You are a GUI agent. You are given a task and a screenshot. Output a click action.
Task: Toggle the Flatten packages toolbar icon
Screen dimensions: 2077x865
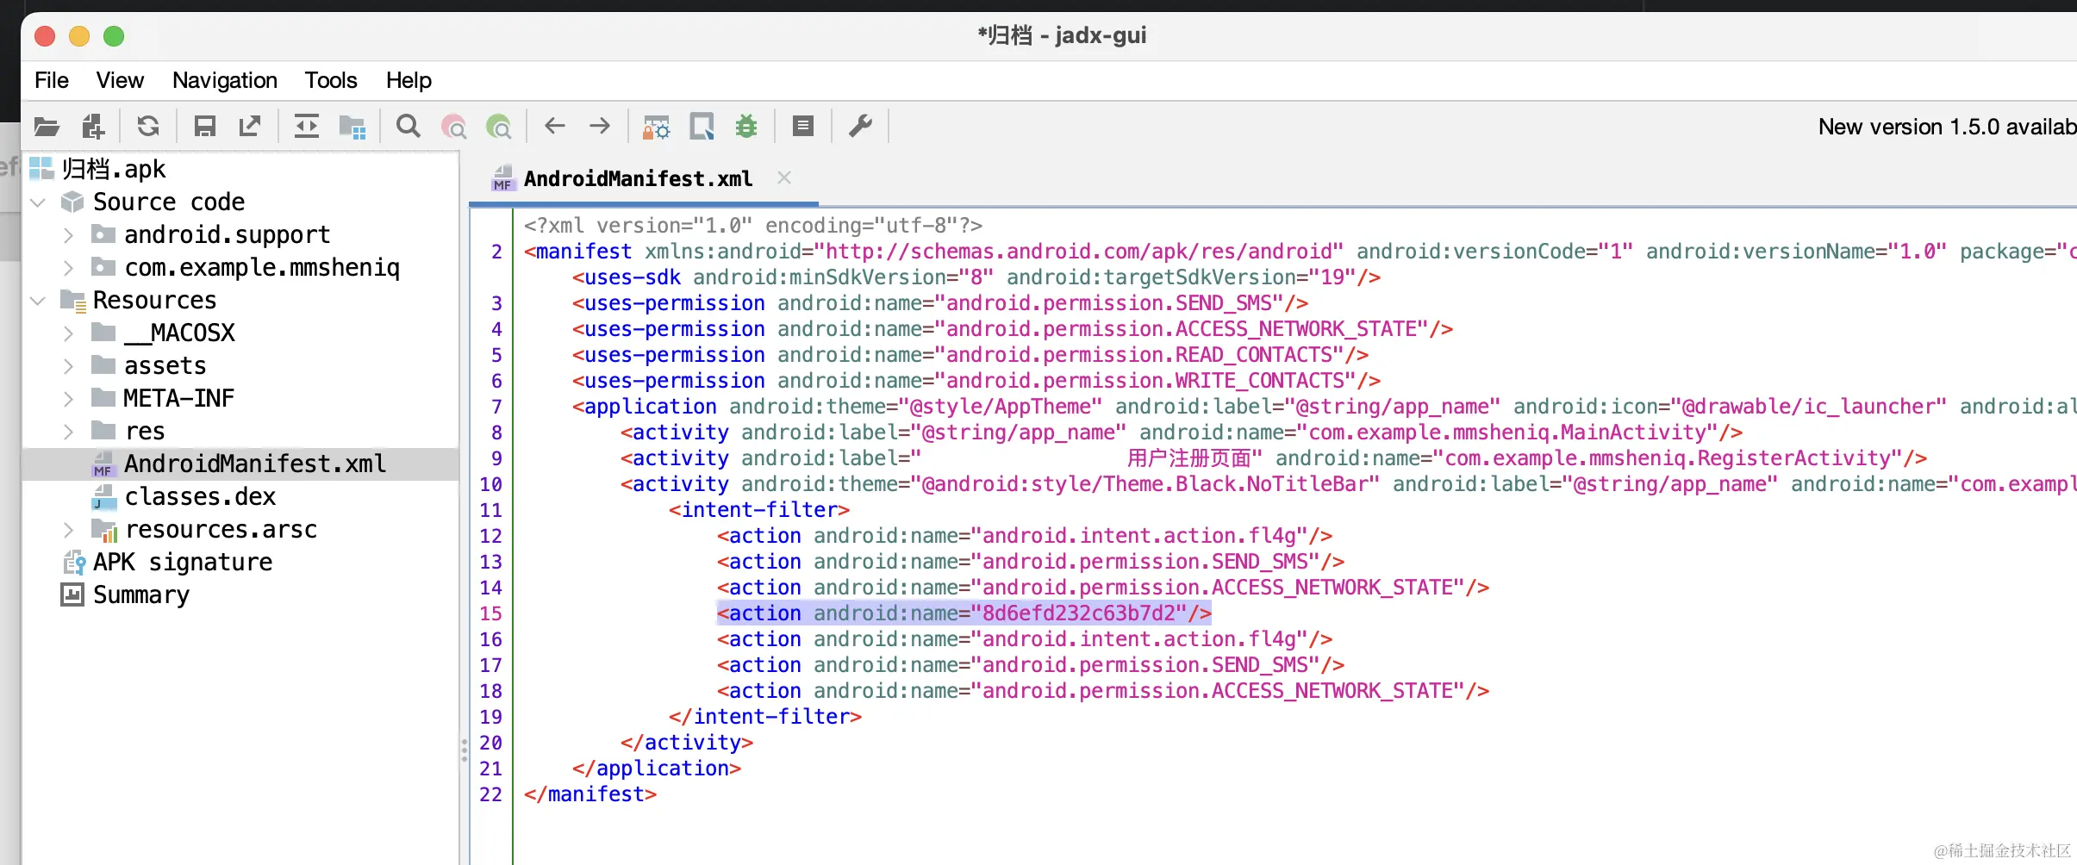pos(352,127)
